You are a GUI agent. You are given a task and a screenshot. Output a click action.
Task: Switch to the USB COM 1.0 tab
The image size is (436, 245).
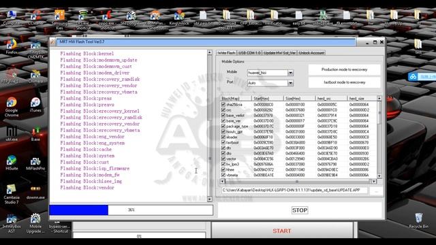tap(249, 53)
